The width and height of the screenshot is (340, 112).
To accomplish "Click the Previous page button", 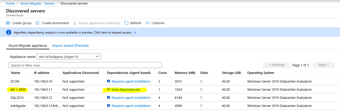I will coord(276,65).
